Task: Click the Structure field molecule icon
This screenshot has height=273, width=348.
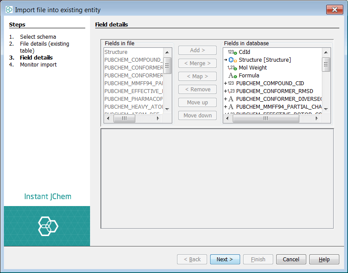Action: click(x=231, y=60)
